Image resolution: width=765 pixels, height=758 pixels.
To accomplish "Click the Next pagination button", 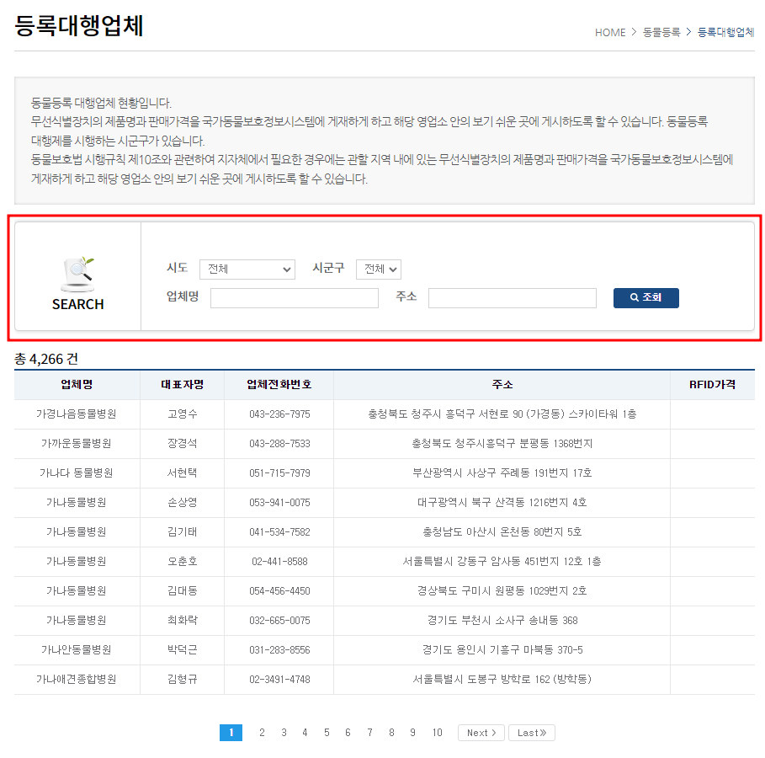I will pyautogui.click(x=481, y=732).
